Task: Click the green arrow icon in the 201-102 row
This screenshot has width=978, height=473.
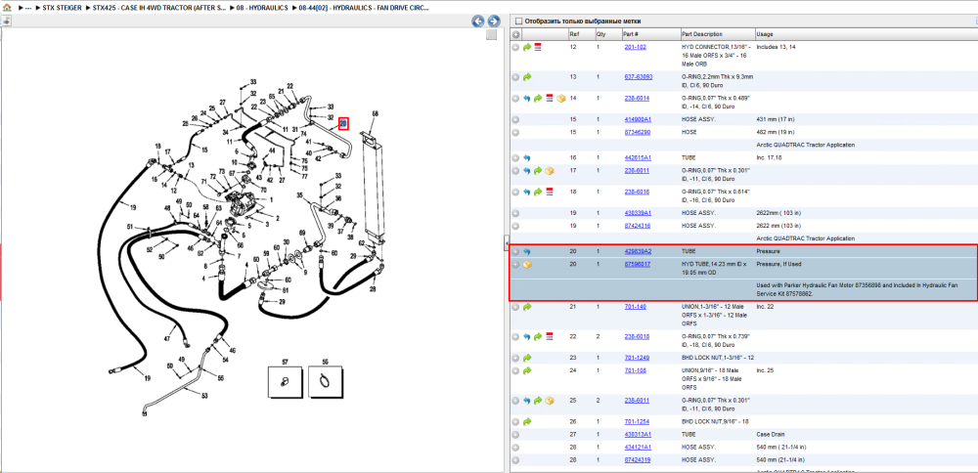Action: coord(527,47)
